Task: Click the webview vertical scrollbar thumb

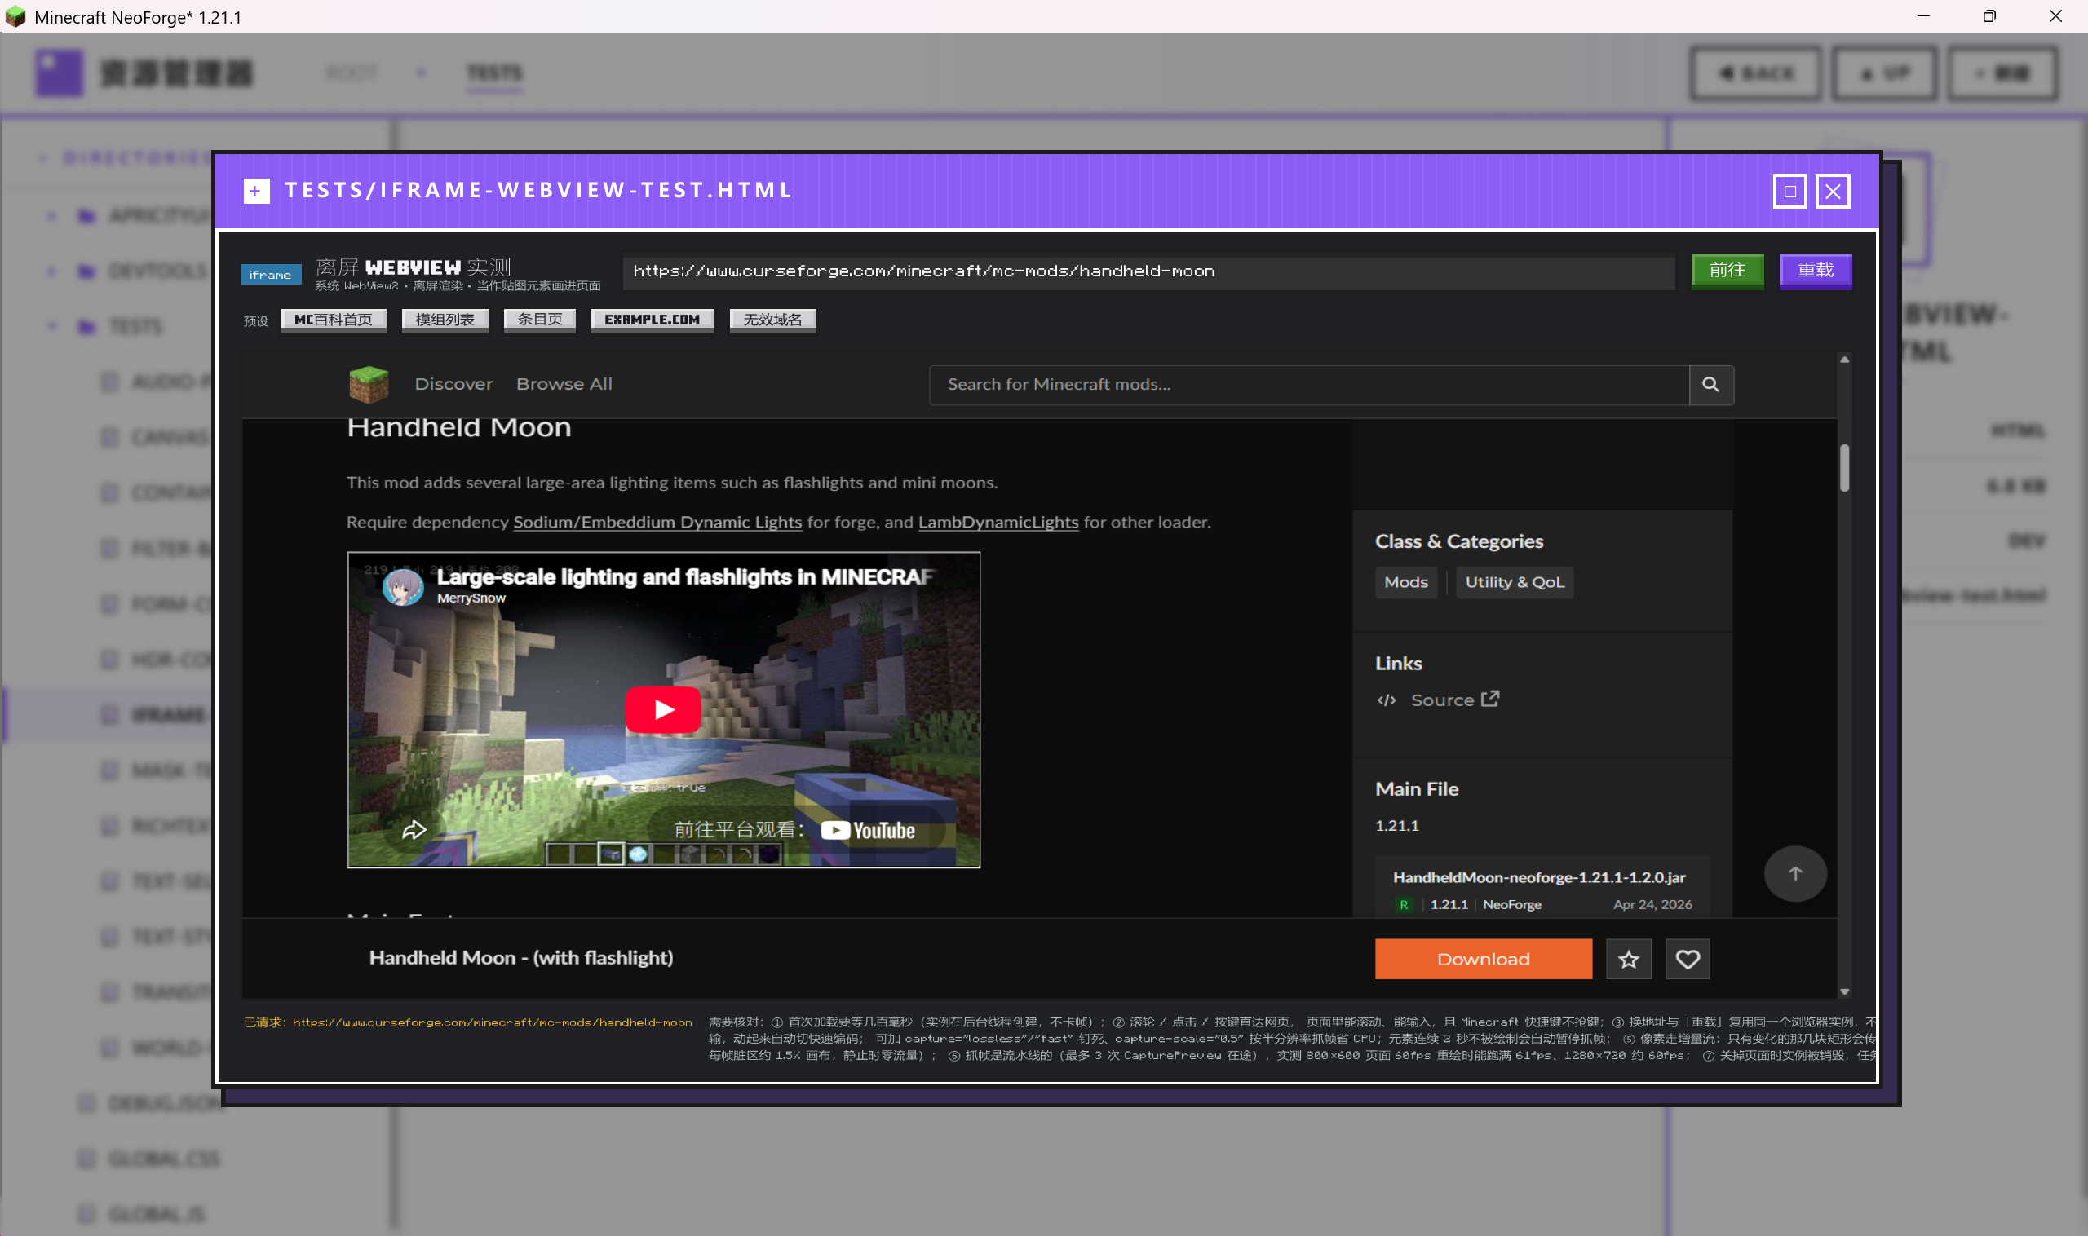Action: coord(1844,468)
